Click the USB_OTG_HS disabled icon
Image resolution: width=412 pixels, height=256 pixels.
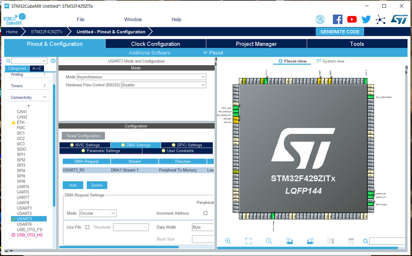click(13, 235)
